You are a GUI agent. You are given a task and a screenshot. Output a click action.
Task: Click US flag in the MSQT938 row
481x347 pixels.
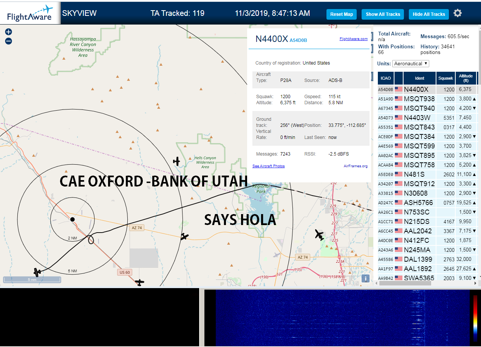(399, 99)
